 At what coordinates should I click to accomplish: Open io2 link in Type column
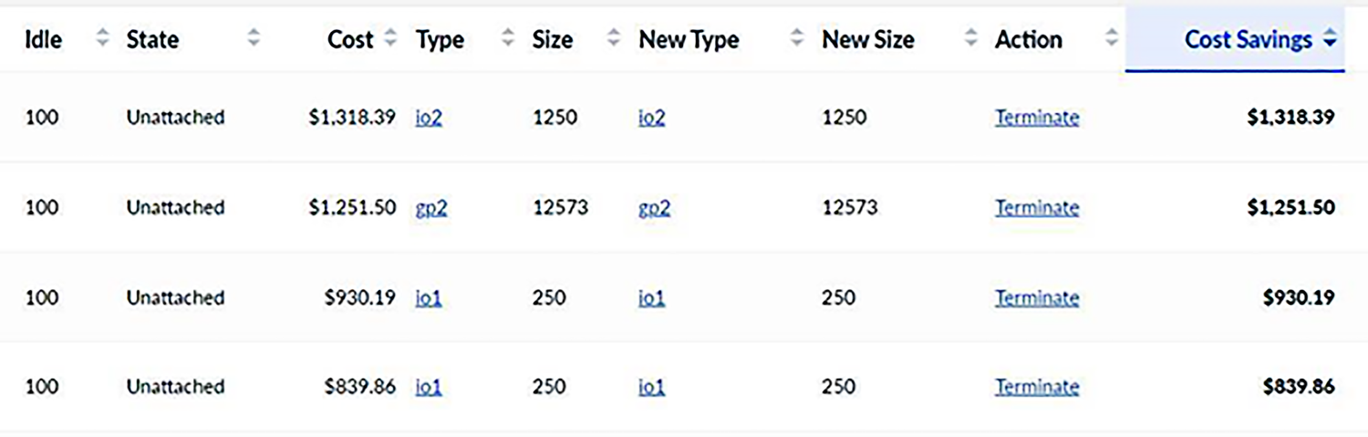[429, 118]
